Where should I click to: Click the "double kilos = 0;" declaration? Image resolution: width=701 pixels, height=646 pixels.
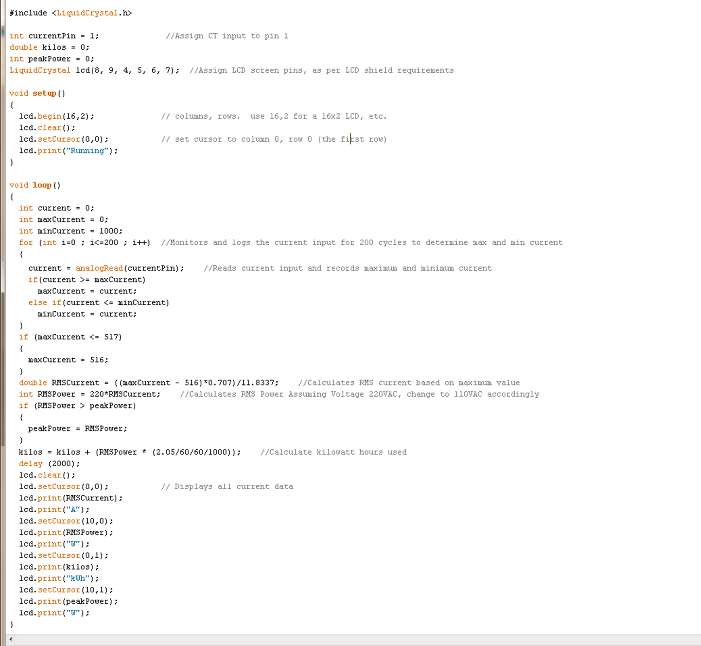[x=49, y=47]
